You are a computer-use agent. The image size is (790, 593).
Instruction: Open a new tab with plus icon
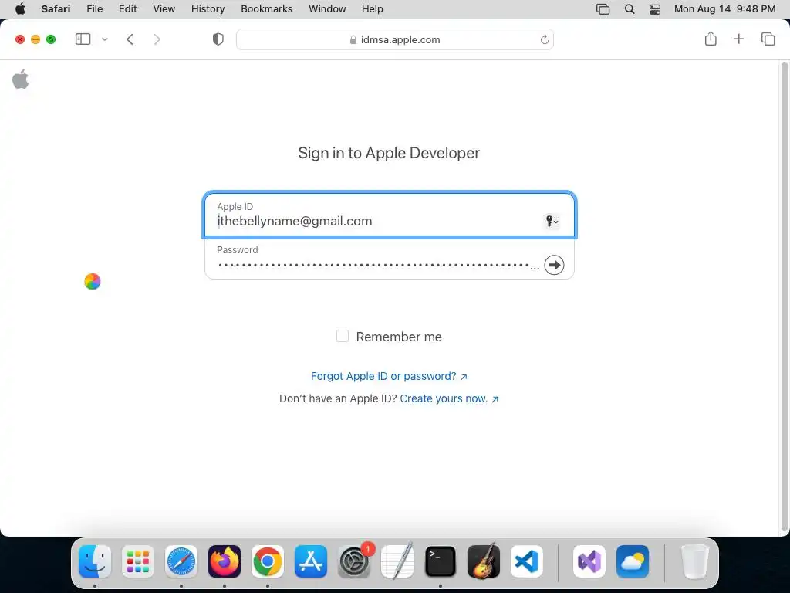pyautogui.click(x=738, y=39)
